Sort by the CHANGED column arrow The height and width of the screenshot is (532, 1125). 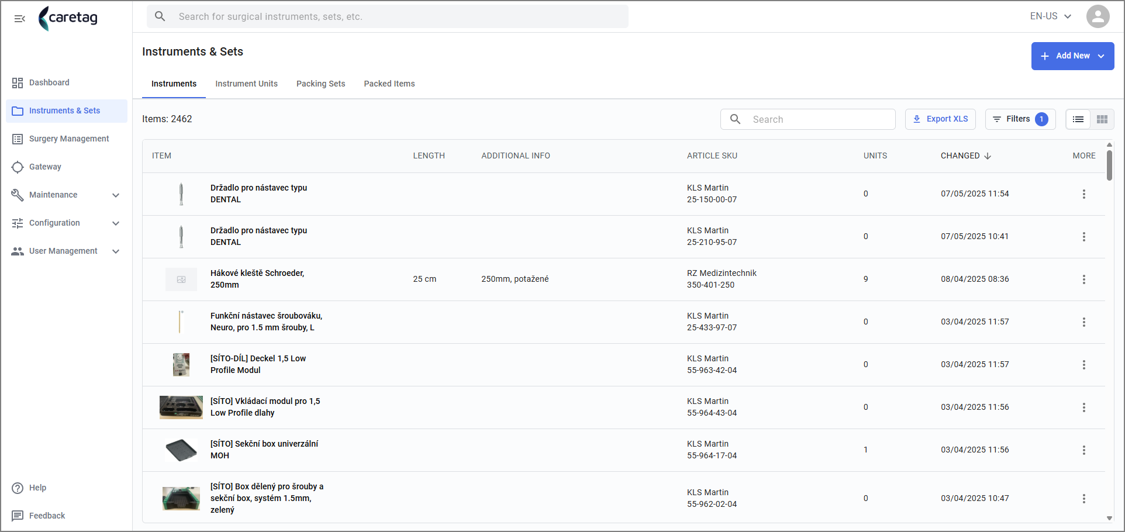point(988,156)
